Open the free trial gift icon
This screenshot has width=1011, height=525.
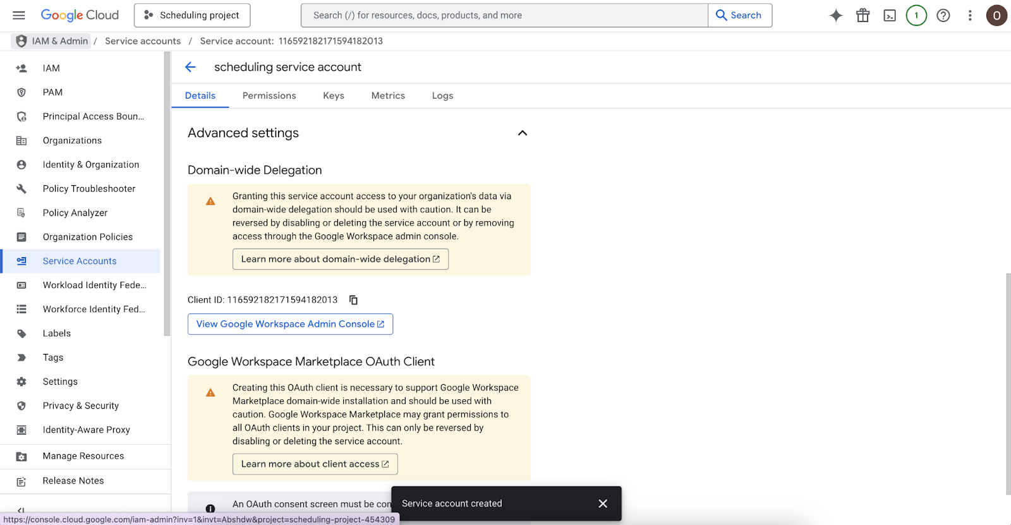[x=863, y=16]
